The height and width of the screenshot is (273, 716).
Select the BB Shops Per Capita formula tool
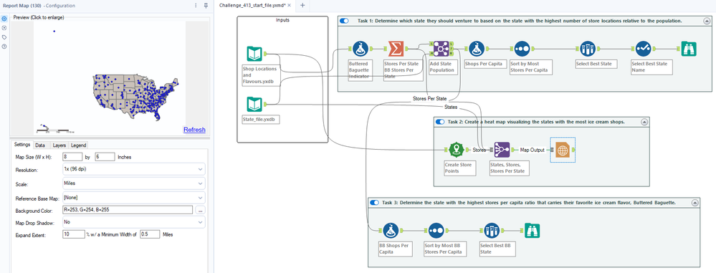(x=391, y=231)
